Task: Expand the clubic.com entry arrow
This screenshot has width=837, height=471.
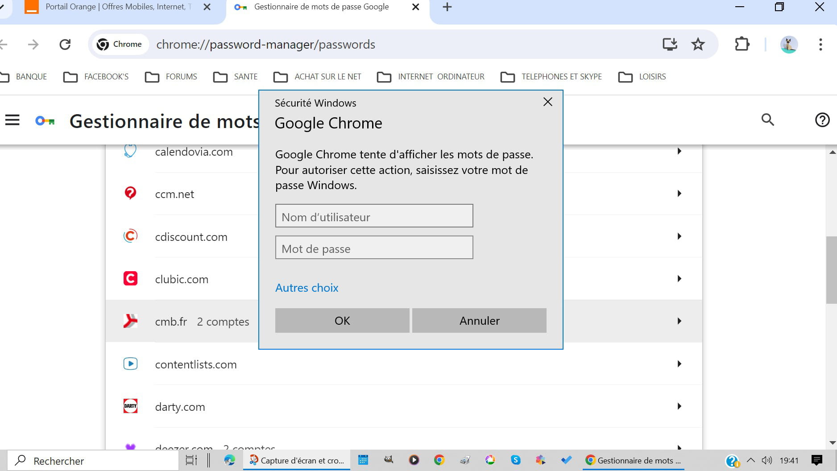Action: (x=679, y=279)
